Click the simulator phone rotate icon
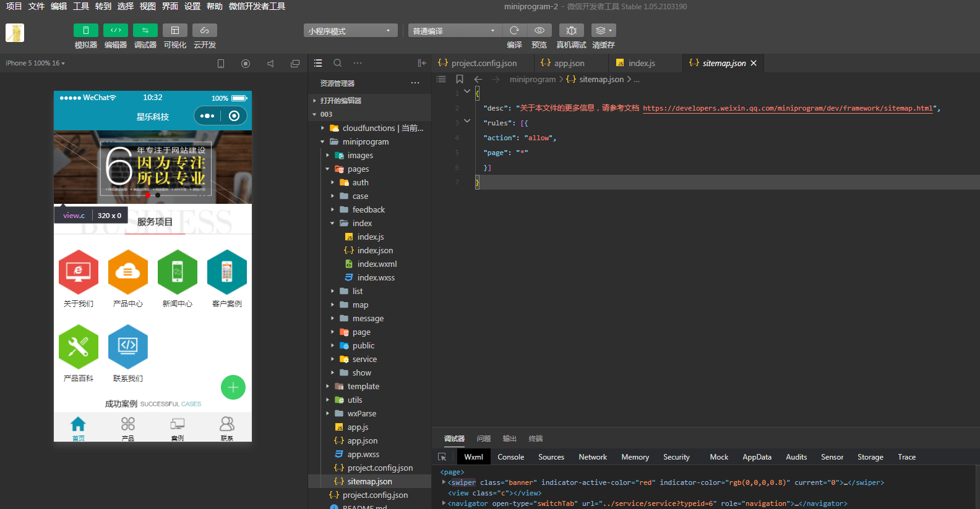 coord(221,64)
